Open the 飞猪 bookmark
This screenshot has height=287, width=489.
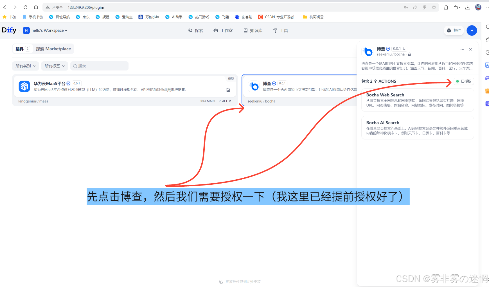pos(222,17)
